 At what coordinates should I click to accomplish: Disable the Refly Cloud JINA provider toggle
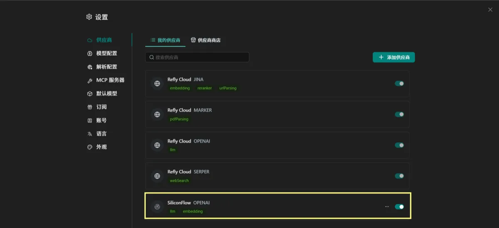click(x=399, y=84)
